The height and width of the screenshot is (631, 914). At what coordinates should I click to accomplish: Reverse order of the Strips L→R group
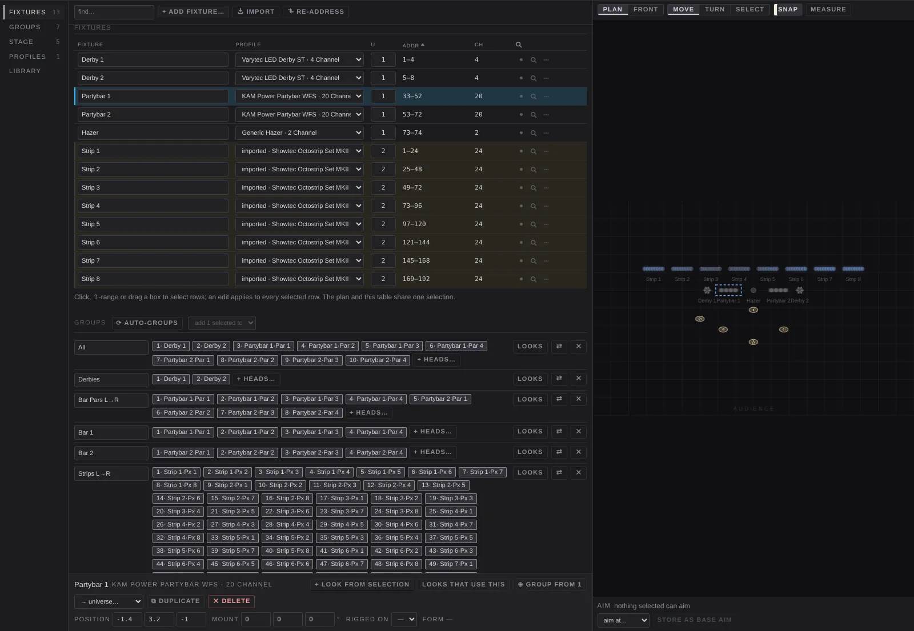(x=559, y=473)
